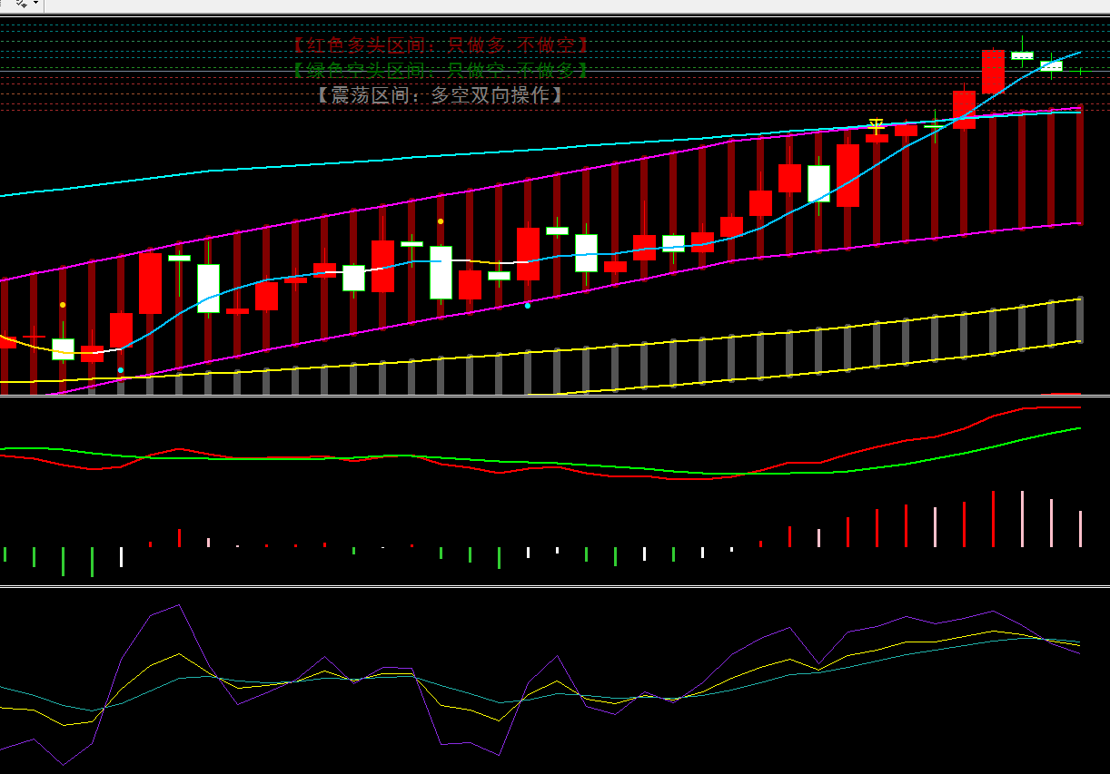Click the yellow 平 marker on the chart
This screenshot has width=1110, height=774.
[877, 125]
